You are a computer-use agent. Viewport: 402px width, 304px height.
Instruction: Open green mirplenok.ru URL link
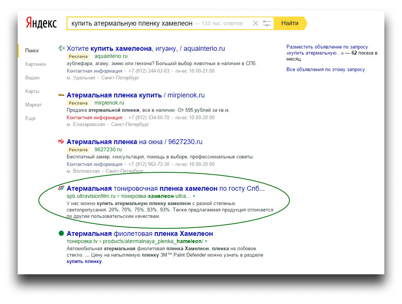(x=109, y=103)
